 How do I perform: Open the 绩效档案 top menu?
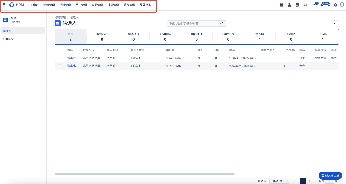click(x=145, y=5)
